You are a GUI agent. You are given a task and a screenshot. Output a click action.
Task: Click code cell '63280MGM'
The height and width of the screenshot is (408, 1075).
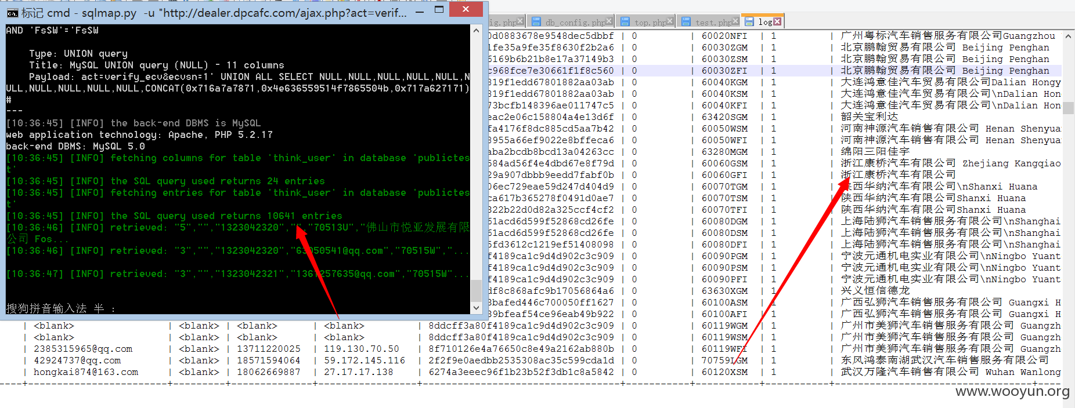click(x=724, y=152)
